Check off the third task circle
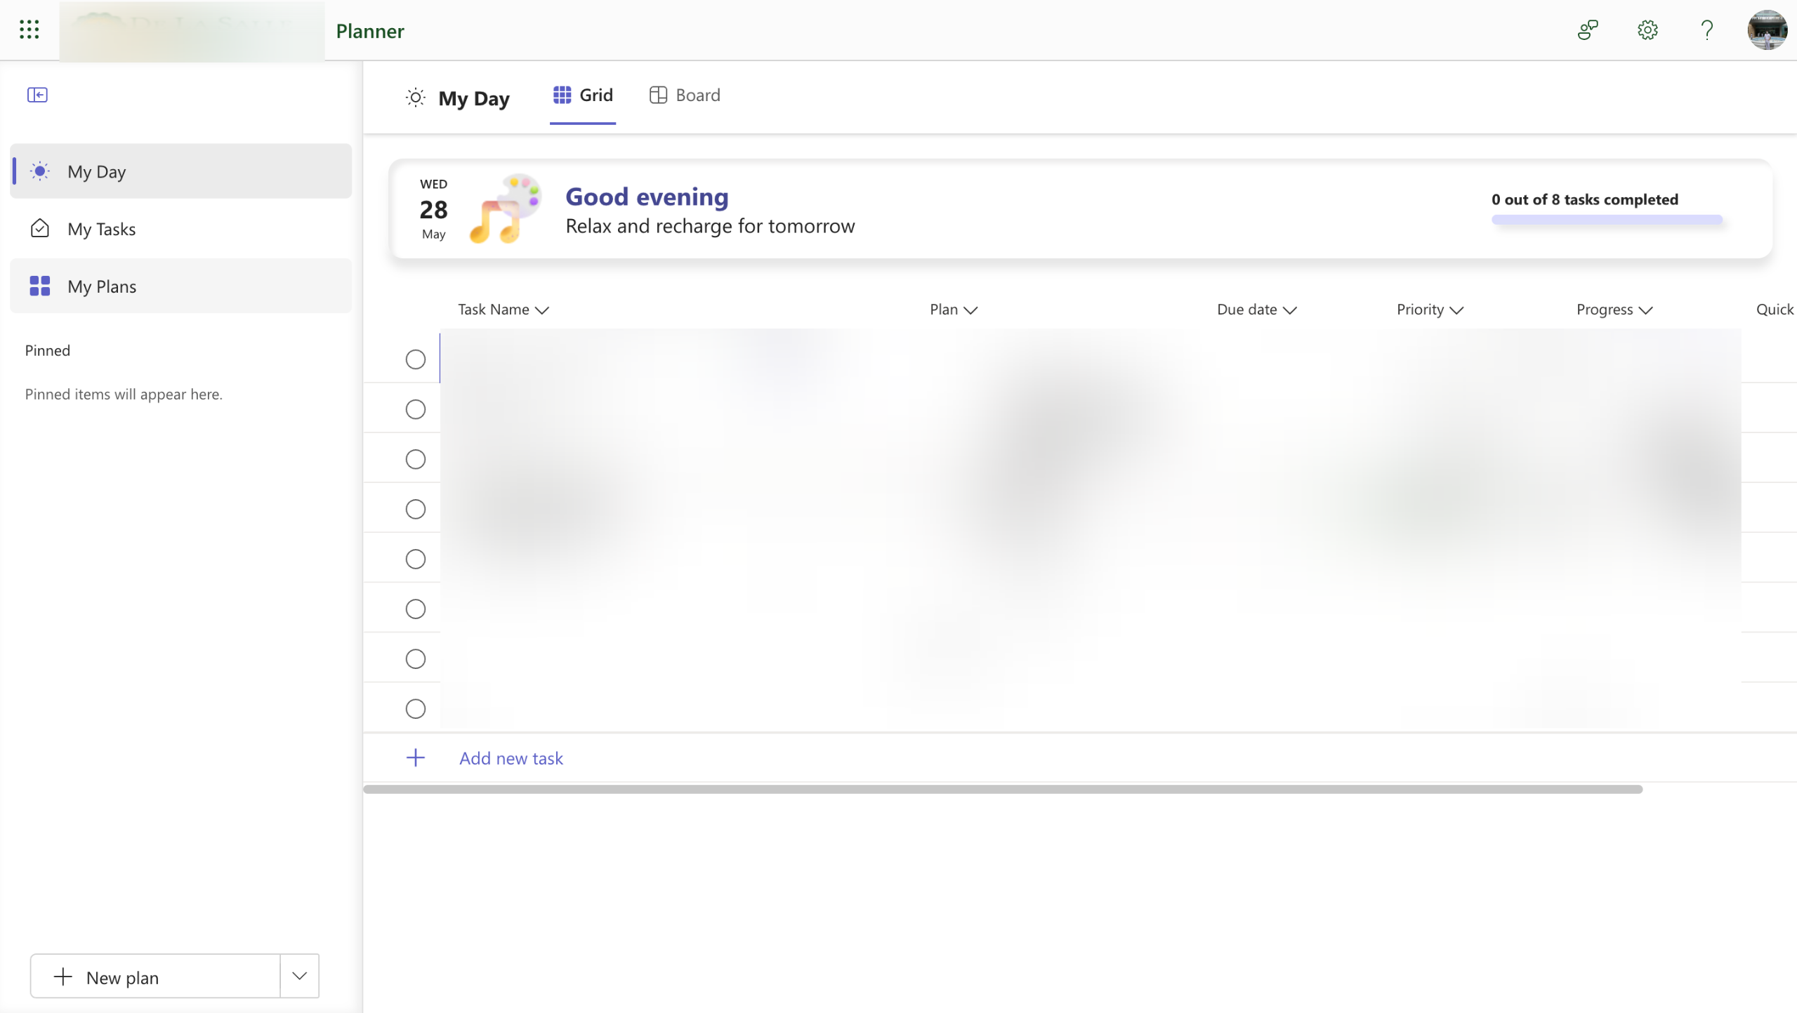Image resolution: width=1797 pixels, height=1013 pixels. (x=415, y=458)
